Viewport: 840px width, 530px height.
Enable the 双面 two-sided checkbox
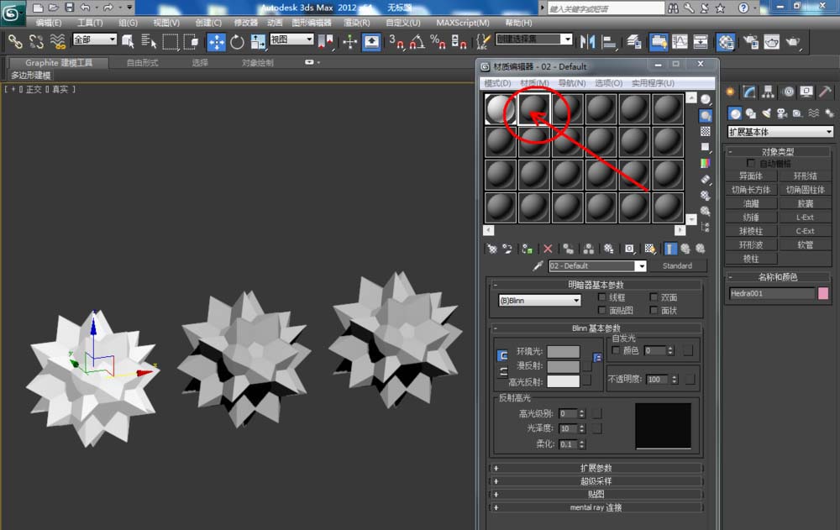[x=653, y=296]
